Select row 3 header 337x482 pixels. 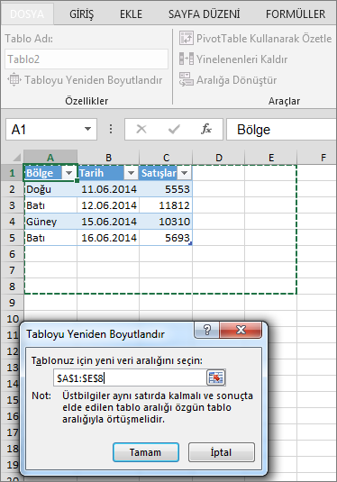click(13, 205)
